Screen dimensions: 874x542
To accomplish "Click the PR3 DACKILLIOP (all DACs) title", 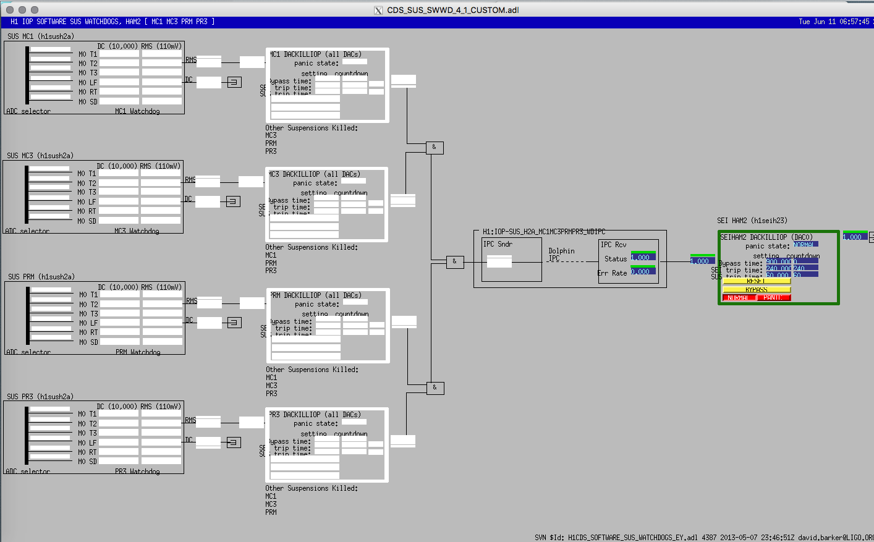I will (315, 415).
